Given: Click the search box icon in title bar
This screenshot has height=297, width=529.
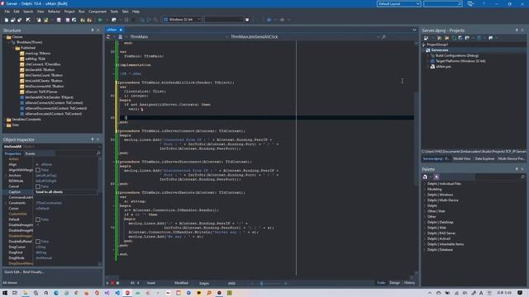Looking at the screenshot, I should tap(460, 3).
